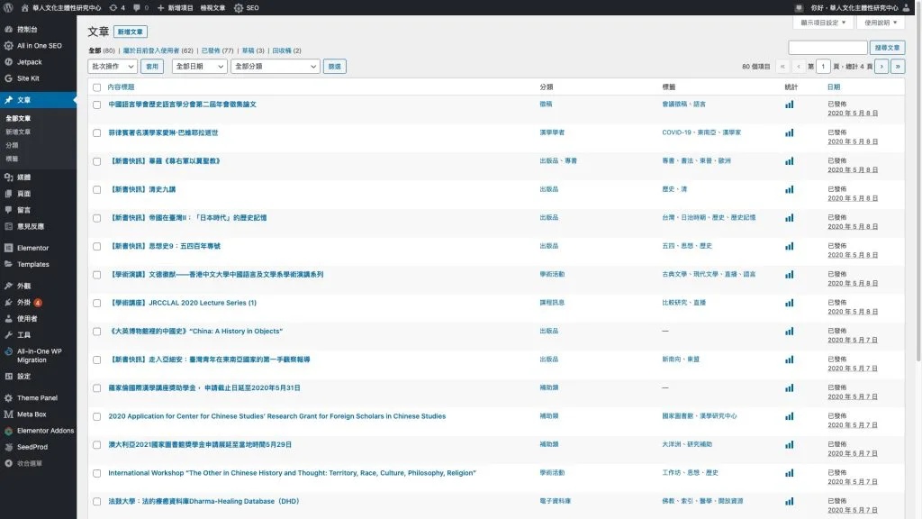Image resolution: width=922 pixels, height=519 pixels.
Task: Open the 批次操作 bulk actions dropdown
Action: [x=113, y=67]
